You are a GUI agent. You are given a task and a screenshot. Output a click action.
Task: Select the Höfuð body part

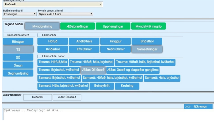point(53,41)
